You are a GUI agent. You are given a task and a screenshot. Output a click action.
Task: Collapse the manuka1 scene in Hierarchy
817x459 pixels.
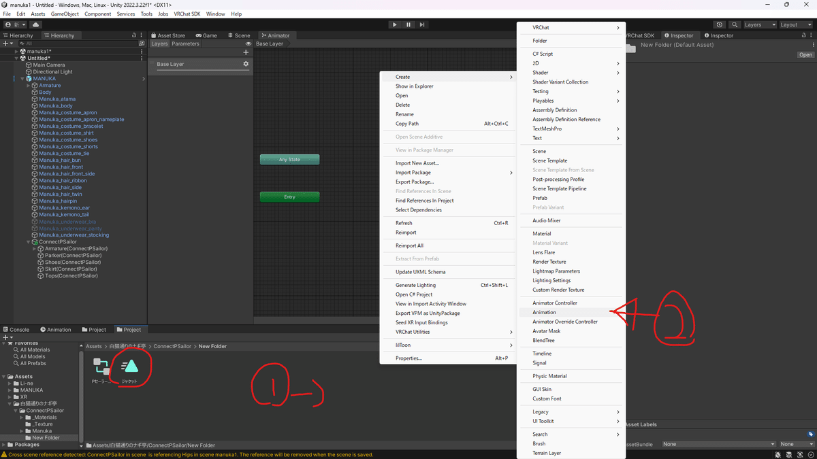[16, 51]
